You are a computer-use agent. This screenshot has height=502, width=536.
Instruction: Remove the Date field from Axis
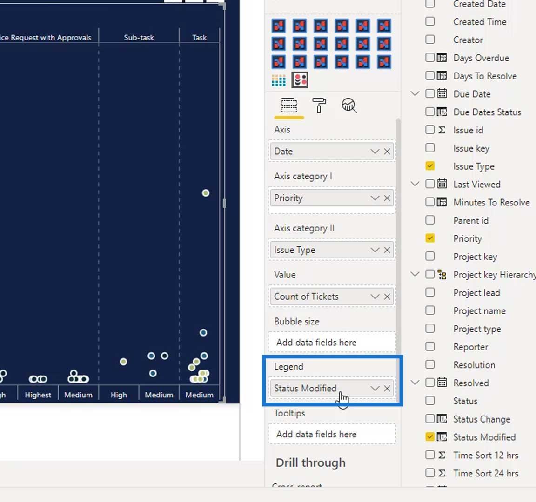pos(387,151)
